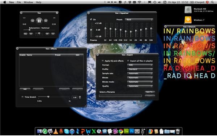Adjust the Vox player volume slider
Viewport: 217px width, 139px height.
pos(39,33)
